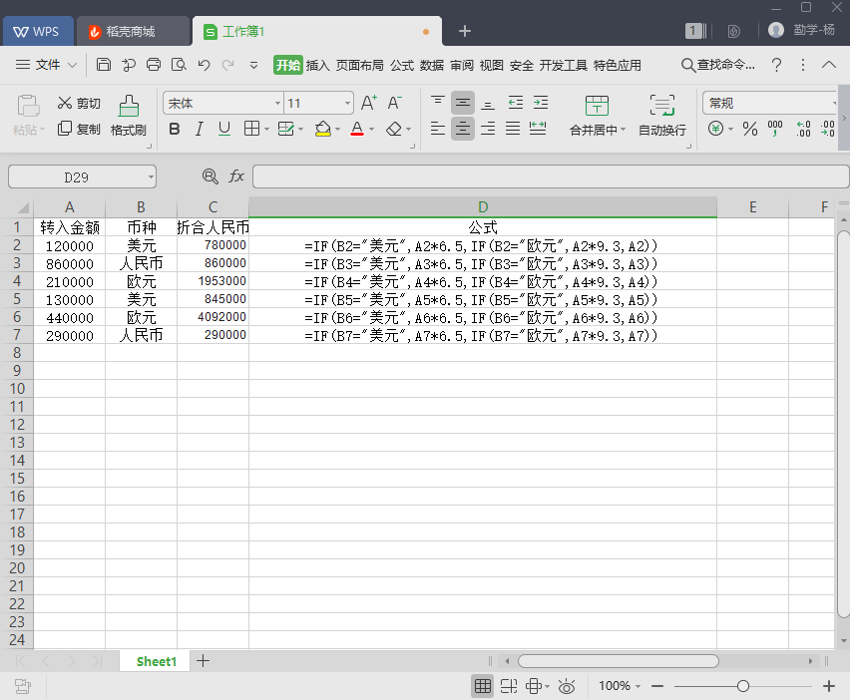The width and height of the screenshot is (850, 700).
Task: Add a new worksheet
Action: 203,661
